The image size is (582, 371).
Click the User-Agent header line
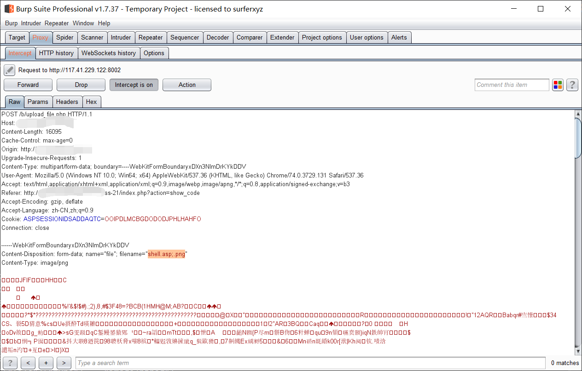tap(182, 175)
